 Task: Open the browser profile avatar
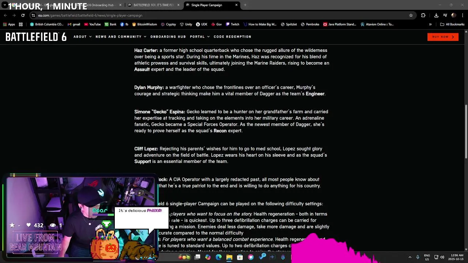[x=454, y=15]
